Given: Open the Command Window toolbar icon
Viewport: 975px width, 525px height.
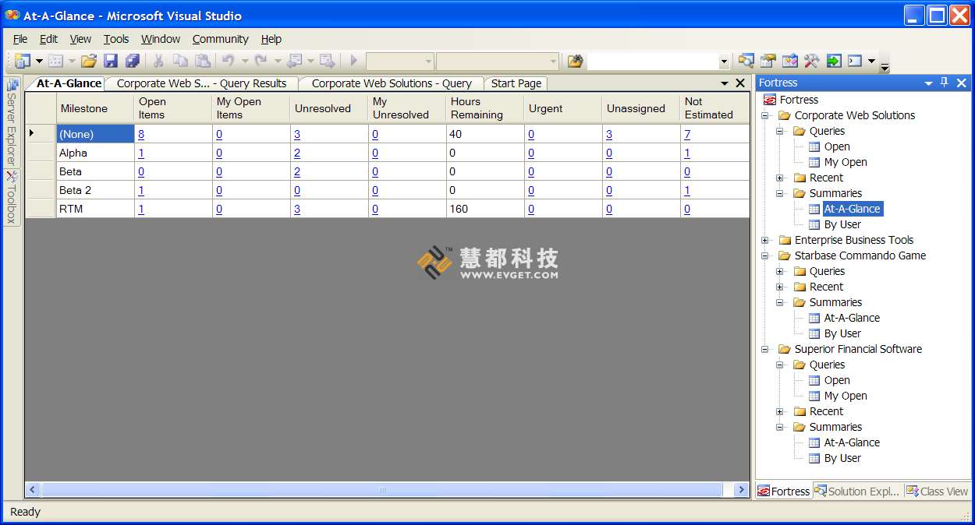Looking at the screenshot, I should click(855, 61).
